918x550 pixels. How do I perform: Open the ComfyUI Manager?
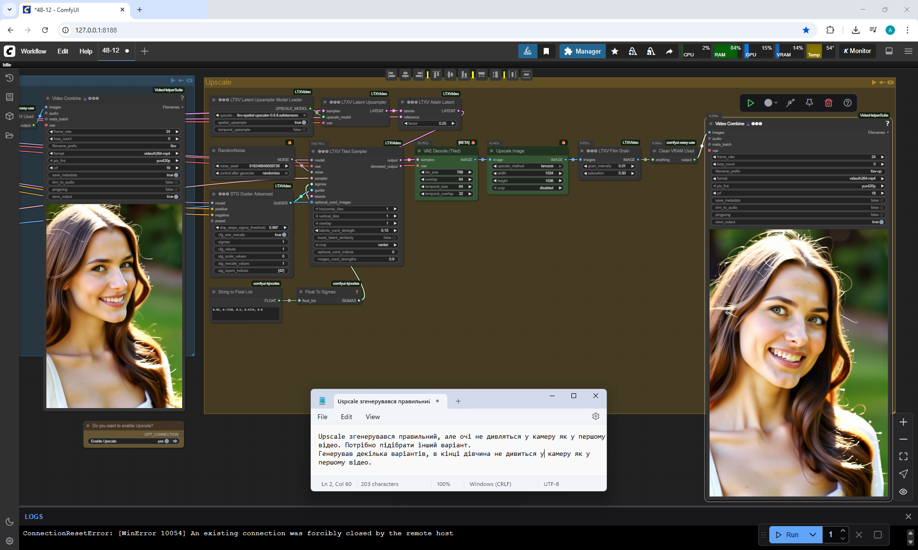coord(582,51)
